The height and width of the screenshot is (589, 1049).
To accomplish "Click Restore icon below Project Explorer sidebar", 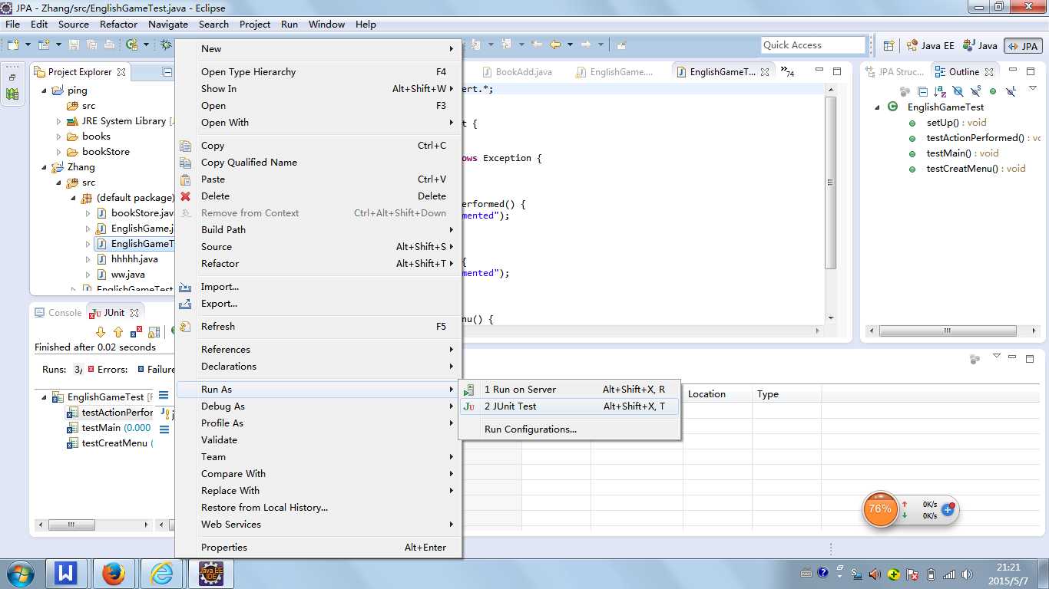I will click(12, 77).
